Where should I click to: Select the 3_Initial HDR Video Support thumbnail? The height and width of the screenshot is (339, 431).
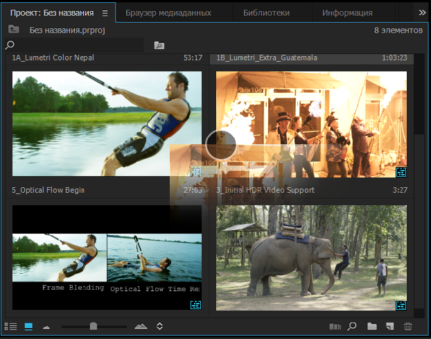(x=311, y=258)
